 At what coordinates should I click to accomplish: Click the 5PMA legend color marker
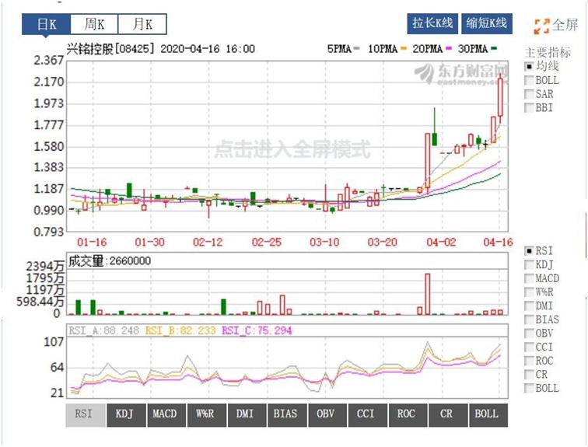(357, 49)
